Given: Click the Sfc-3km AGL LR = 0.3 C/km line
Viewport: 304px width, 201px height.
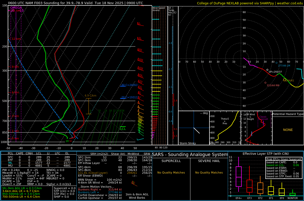Looking at the screenshot, I should click(x=22, y=188).
